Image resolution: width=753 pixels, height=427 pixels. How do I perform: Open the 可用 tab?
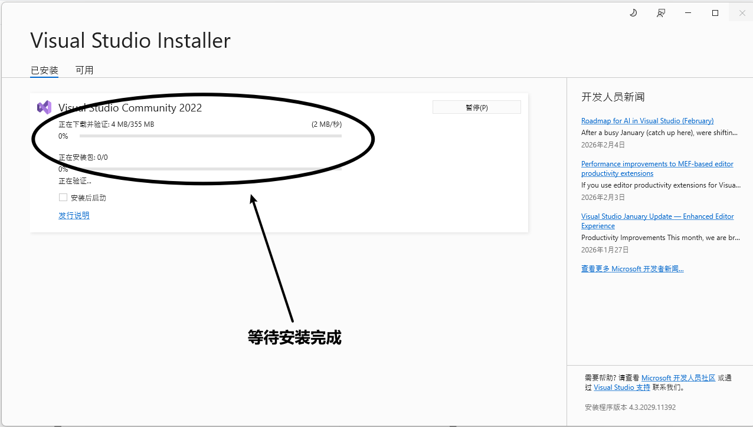[x=84, y=70]
